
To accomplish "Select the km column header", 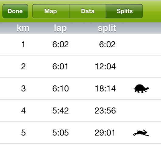I will coord(23,28).
